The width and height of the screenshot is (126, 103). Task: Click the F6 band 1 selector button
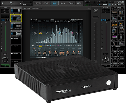(41, 46)
